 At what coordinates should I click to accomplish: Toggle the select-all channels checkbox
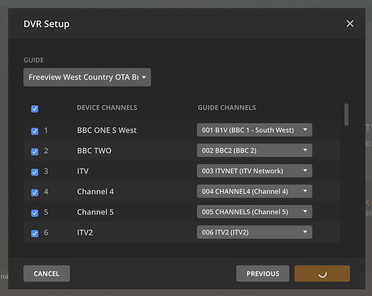34,108
